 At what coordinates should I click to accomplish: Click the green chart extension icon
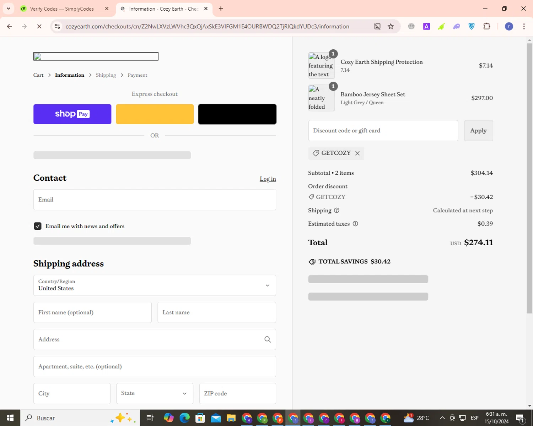pos(441,26)
